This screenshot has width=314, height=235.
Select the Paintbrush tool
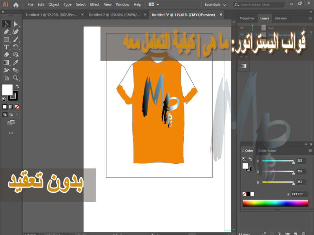click(x=16, y=40)
